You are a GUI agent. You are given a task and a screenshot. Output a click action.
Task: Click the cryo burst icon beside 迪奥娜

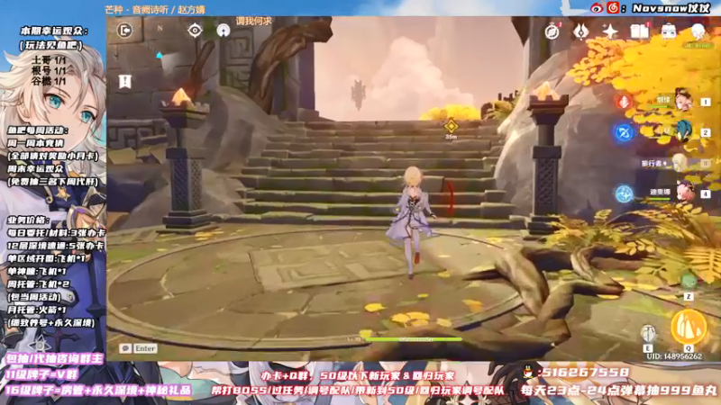pos(624,193)
